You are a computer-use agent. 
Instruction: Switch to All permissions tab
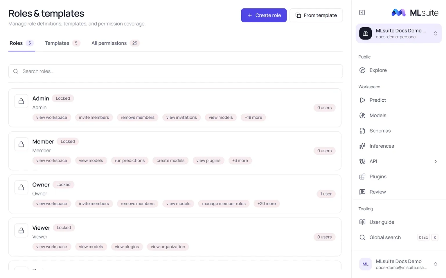pyautogui.click(x=116, y=43)
